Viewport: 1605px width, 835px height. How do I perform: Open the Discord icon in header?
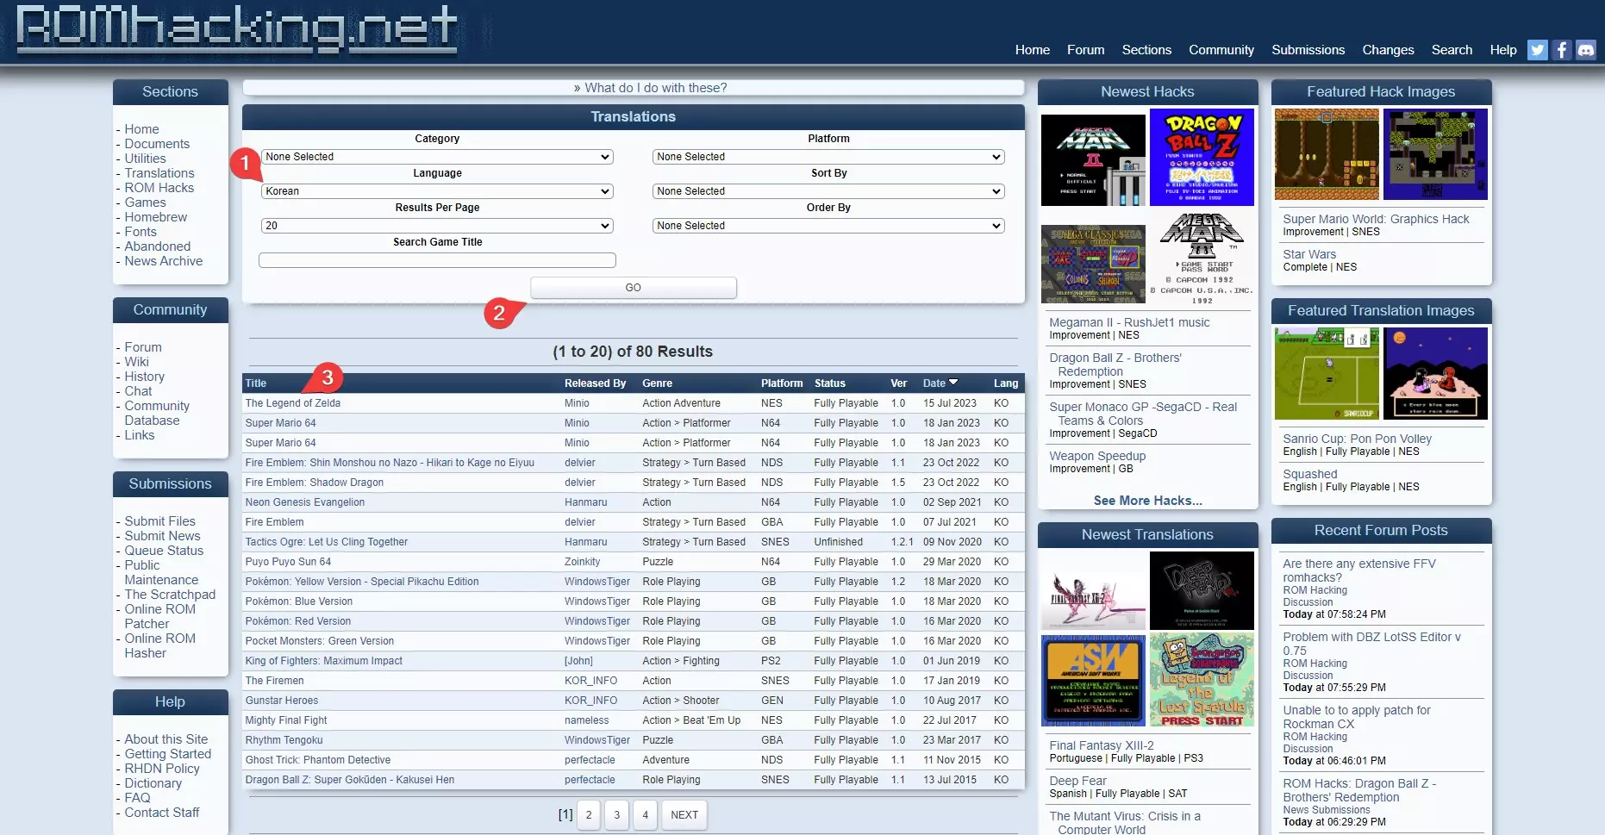pyautogui.click(x=1585, y=50)
